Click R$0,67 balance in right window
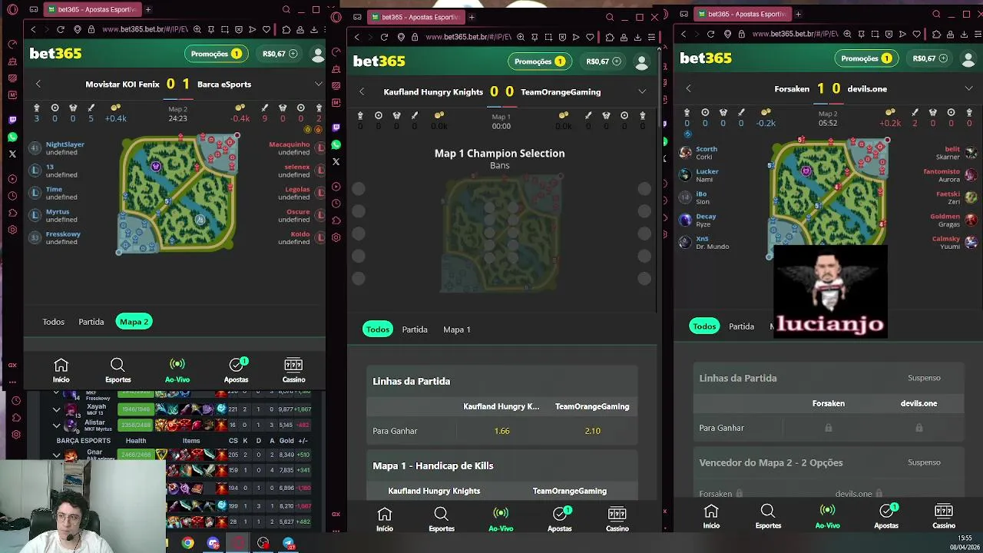Image resolution: width=983 pixels, height=553 pixels. tap(930, 58)
